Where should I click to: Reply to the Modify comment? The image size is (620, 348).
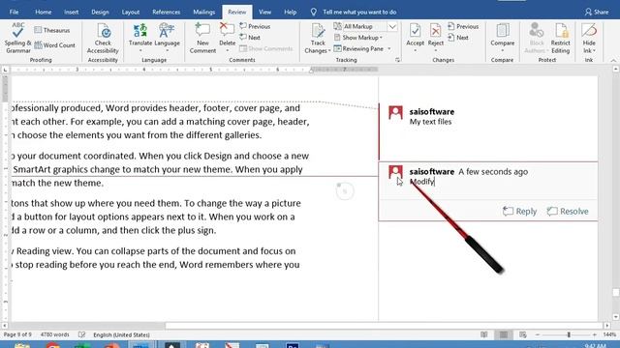519,211
